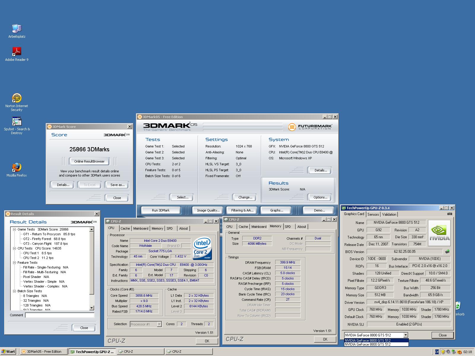The height and width of the screenshot is (356, 475).
Task: Switch to TechPowerUp GPU-Z taskbar button
Action: [x=92, y=352]
